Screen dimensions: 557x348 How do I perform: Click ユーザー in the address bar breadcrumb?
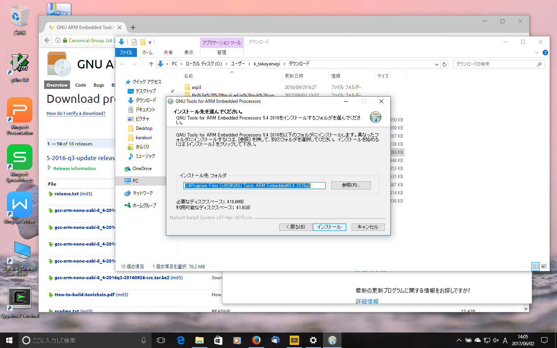tap(237, 64)
